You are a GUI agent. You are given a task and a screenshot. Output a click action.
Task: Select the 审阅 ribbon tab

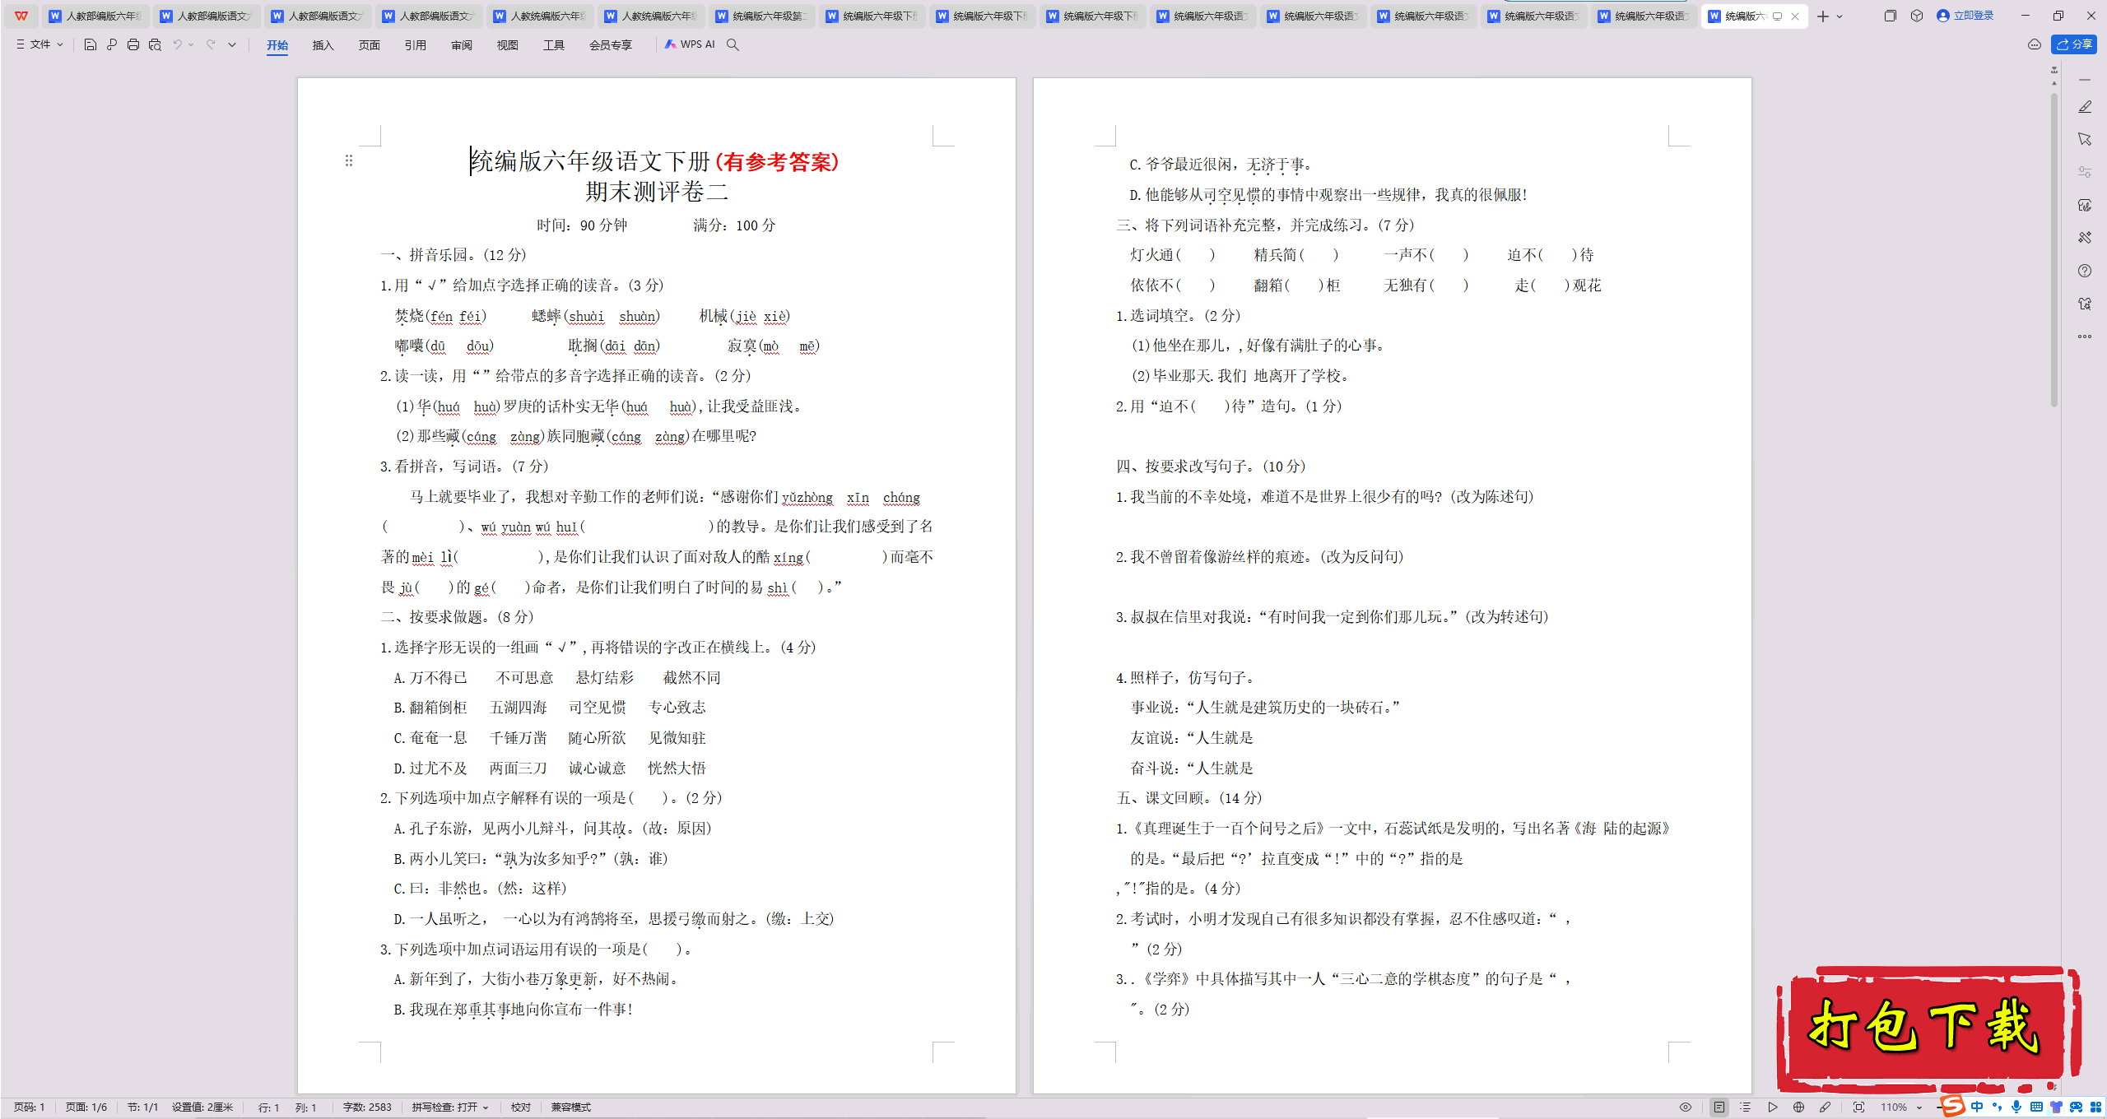[x=462, y=45]
